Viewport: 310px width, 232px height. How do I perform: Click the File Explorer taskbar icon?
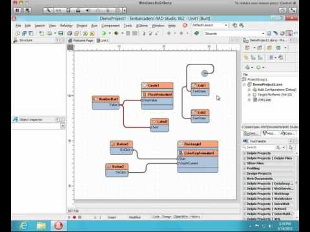click(41, 226)
